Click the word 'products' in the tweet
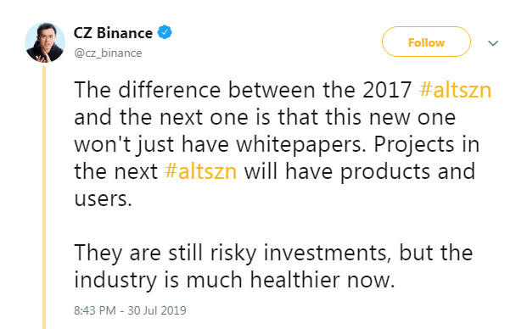 click(385, 172)
